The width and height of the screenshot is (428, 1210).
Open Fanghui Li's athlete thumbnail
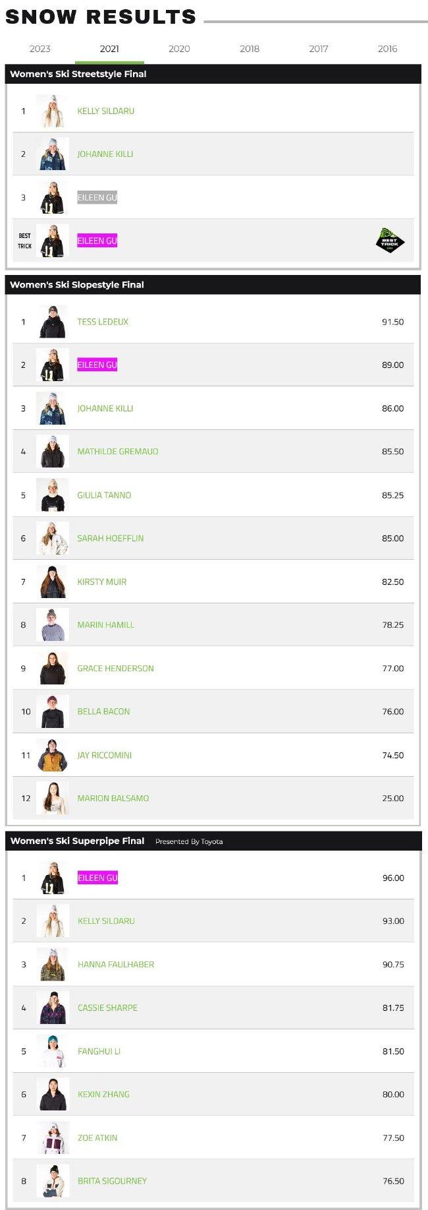(x=53, y=1051)
